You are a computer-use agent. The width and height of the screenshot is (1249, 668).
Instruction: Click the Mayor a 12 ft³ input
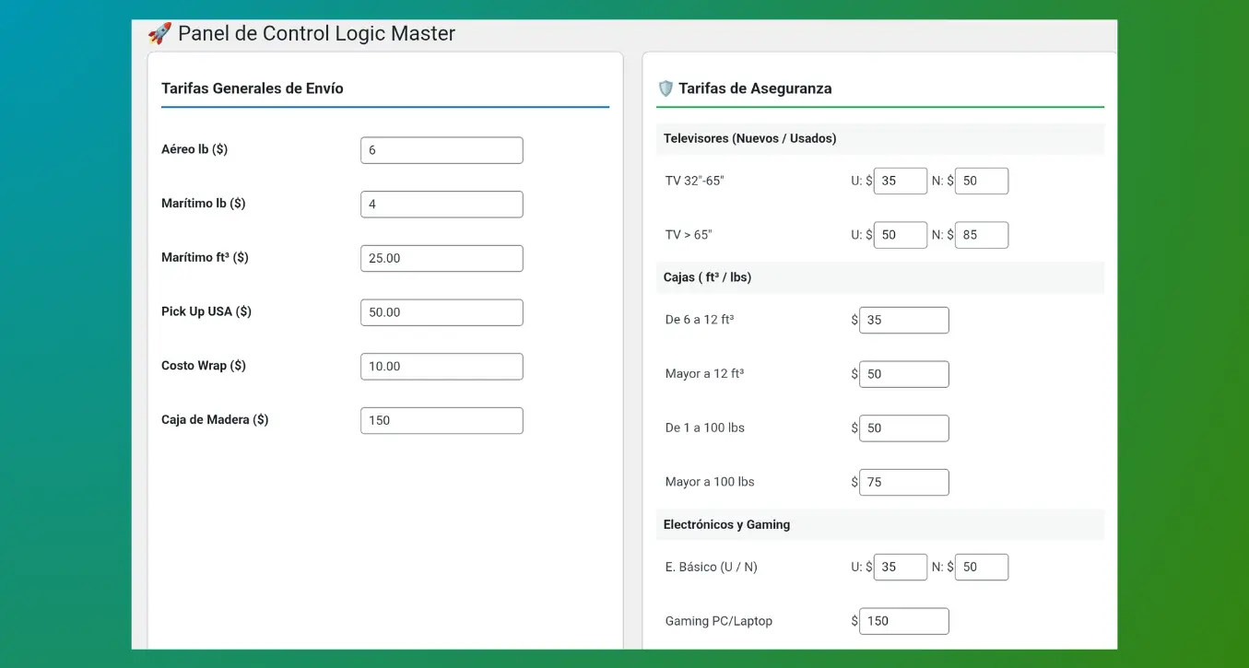(903, 374)
